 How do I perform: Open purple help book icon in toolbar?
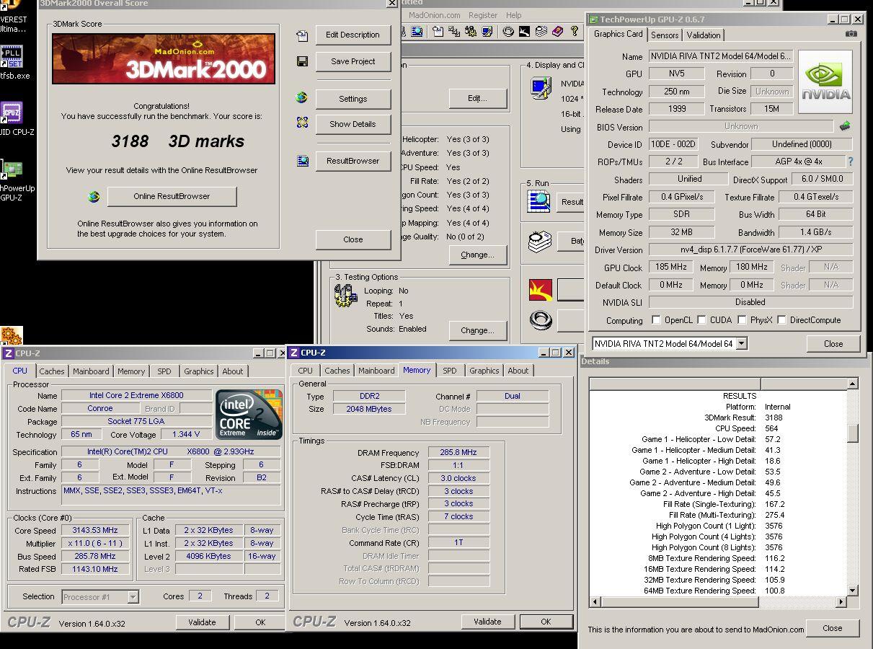(x=557, y=32)
